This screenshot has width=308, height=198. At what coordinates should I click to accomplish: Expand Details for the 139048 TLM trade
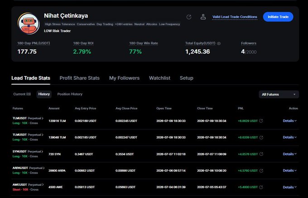289,137
